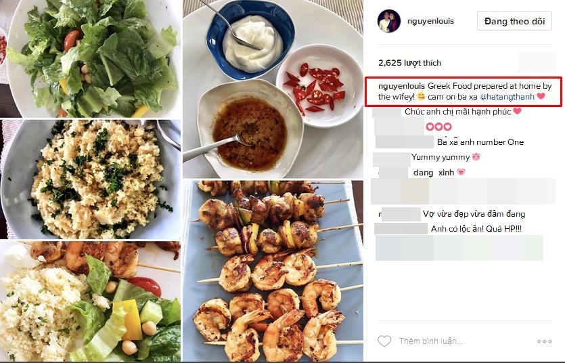This screenshot has height=363, width=565.
Task: Open the three-dot more options menu
Action: (544, 341)
